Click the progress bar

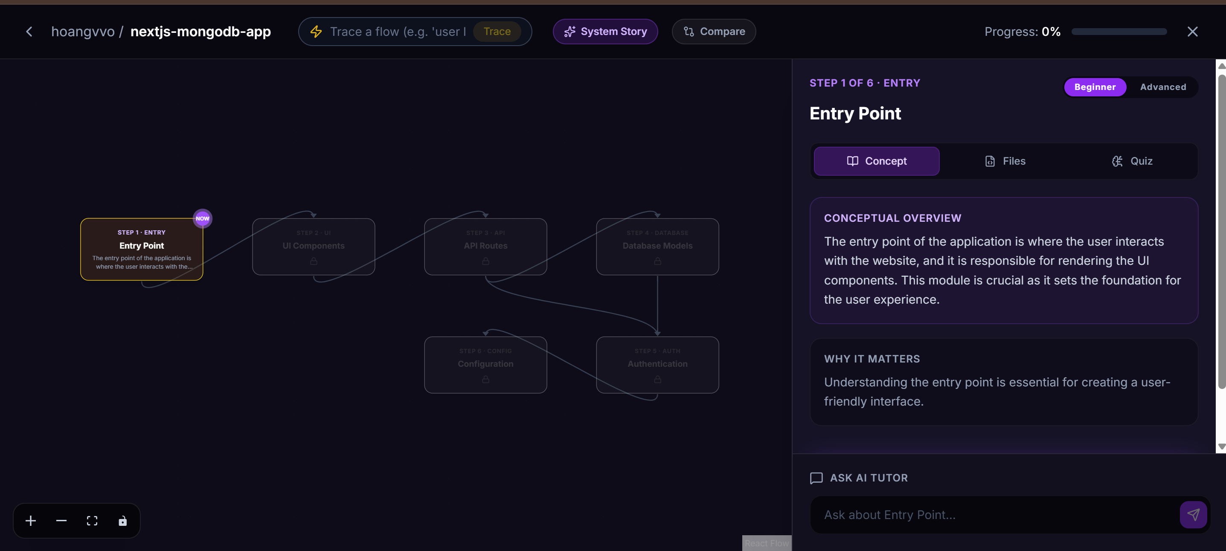point(1119,32)
